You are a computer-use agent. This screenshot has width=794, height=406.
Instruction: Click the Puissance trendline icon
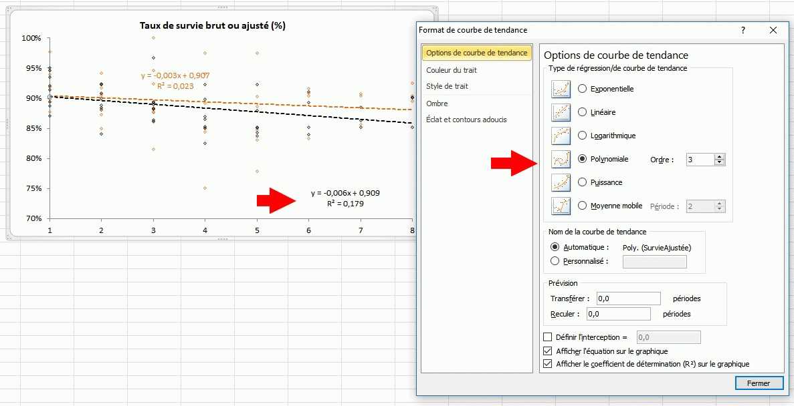561,182
